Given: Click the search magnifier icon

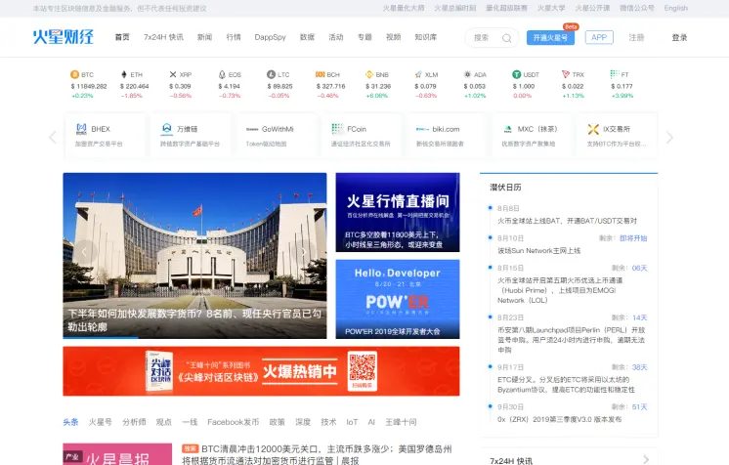Looking at the screenshot, I should [x=507, y=38].
